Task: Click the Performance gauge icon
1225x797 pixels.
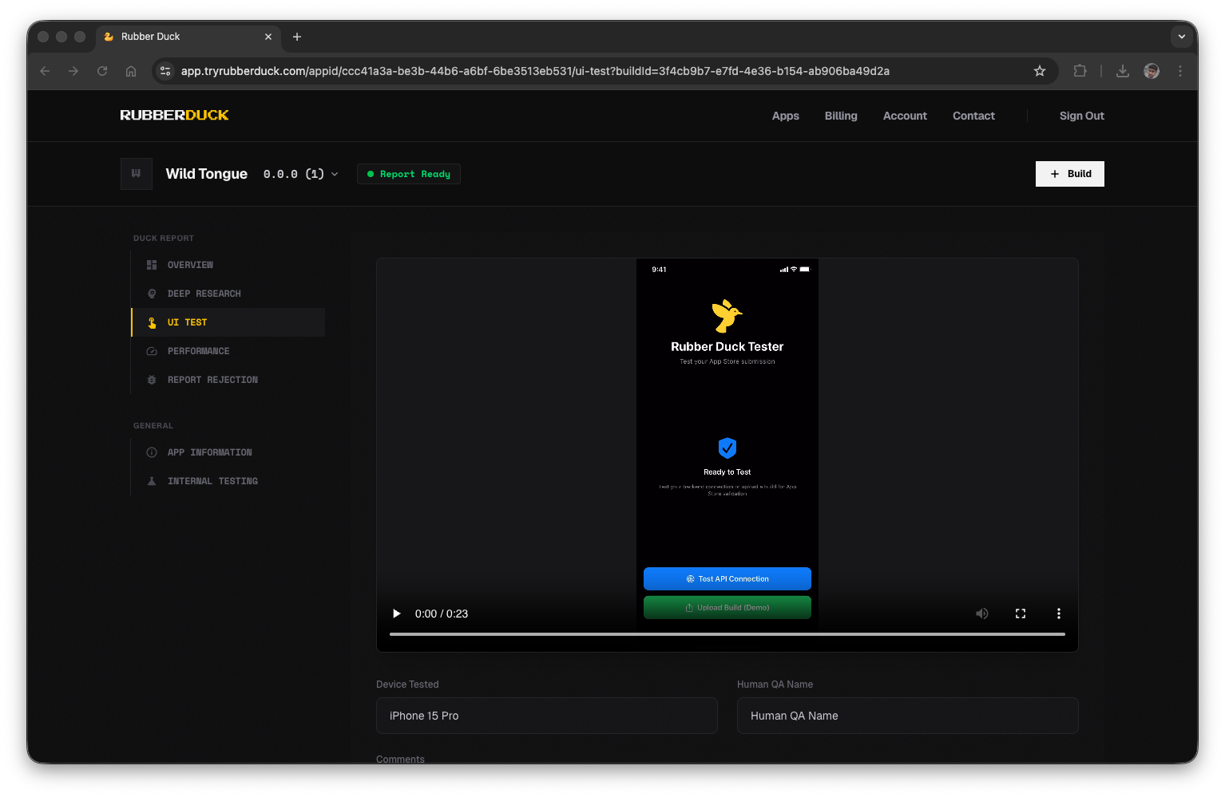Action: [x=152, y=350]
